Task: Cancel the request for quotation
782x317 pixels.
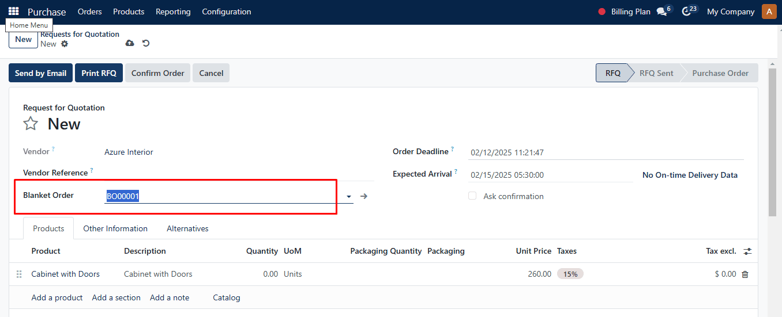Action: pos(211,73)
